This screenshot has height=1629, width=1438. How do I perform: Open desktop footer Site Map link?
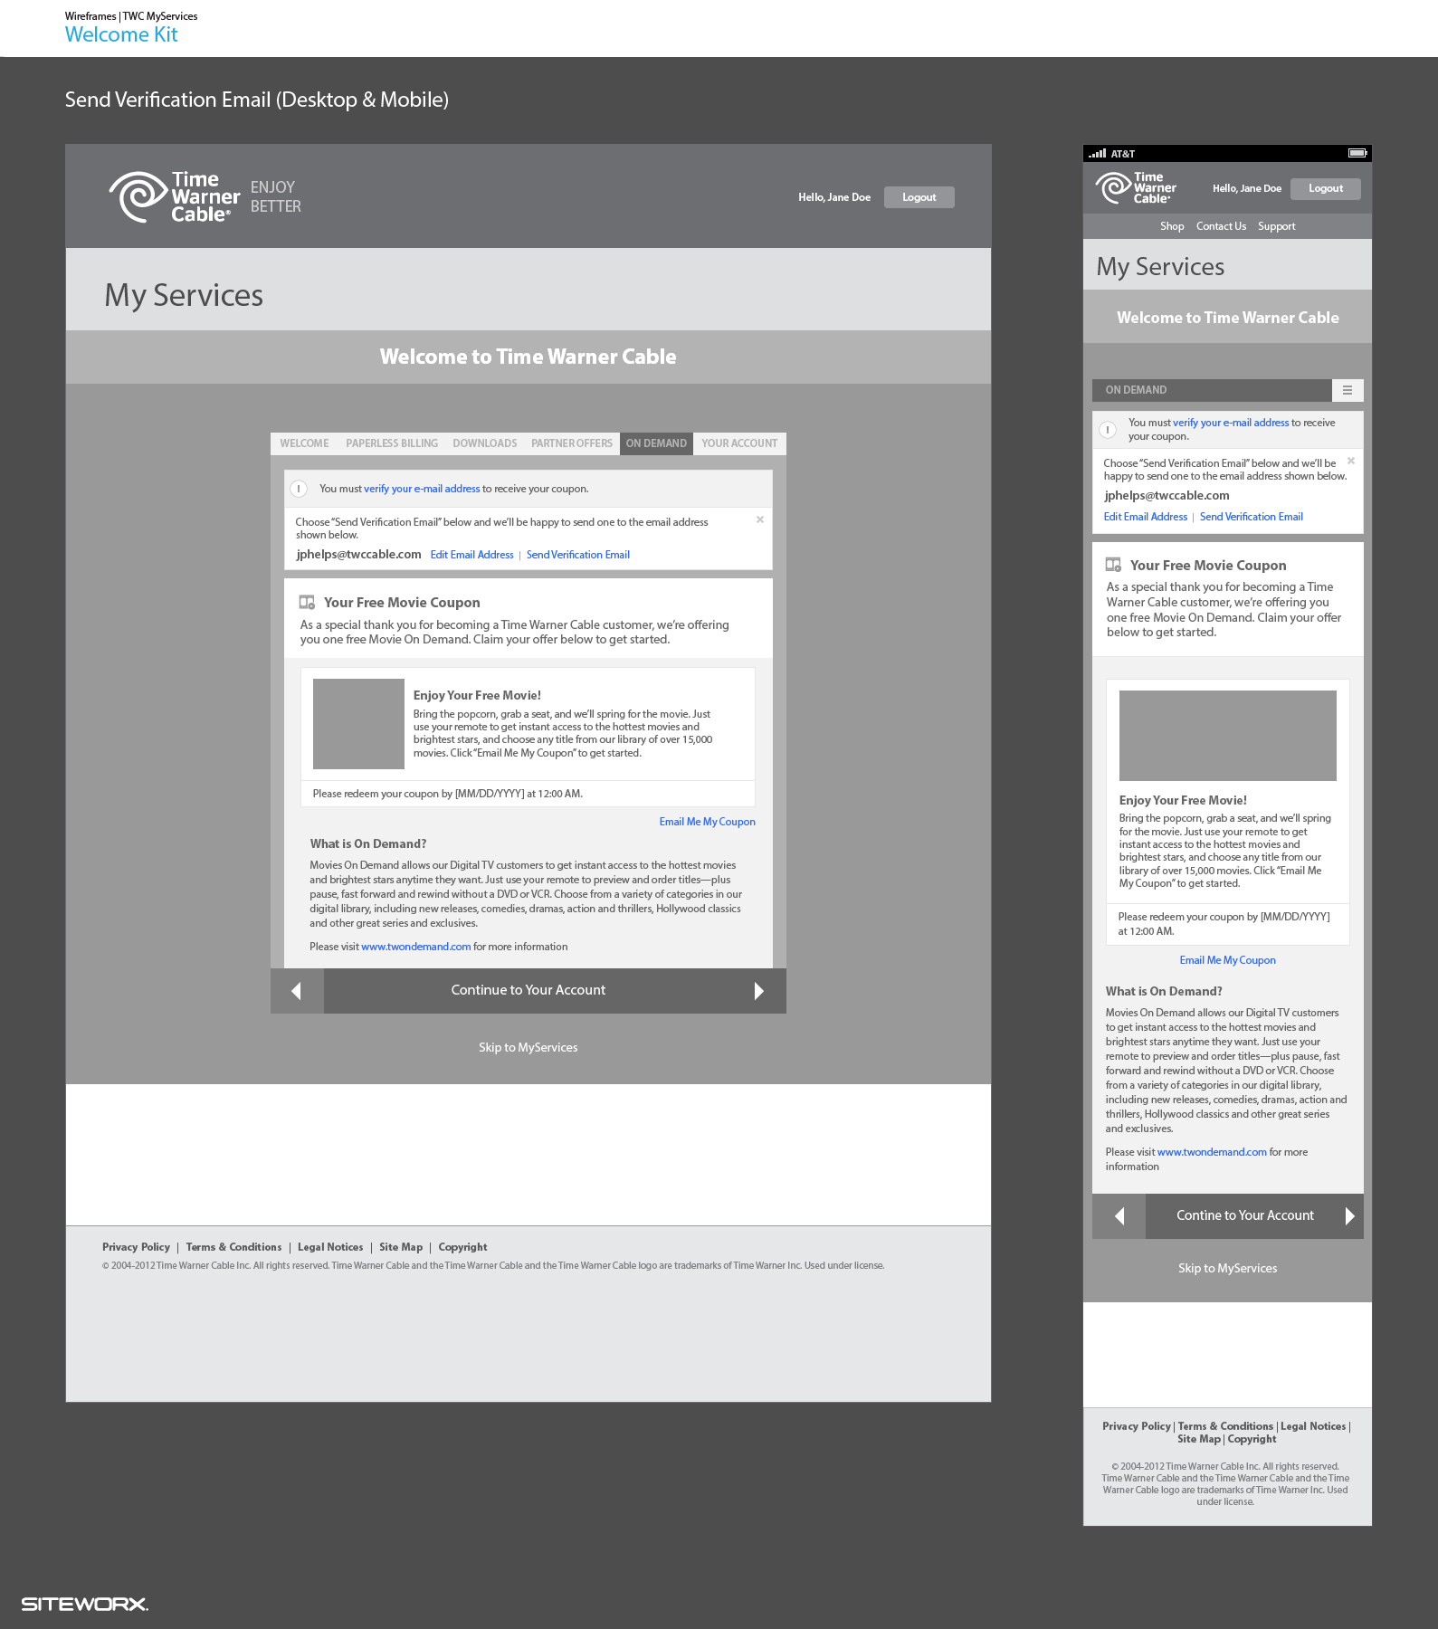(401, 1247)
